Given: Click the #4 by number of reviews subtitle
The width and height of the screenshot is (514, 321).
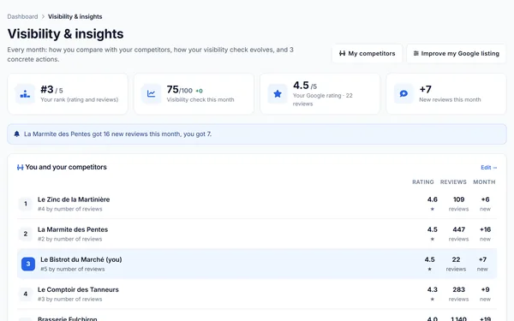Looking at the screenshot, I should point(70,209).
